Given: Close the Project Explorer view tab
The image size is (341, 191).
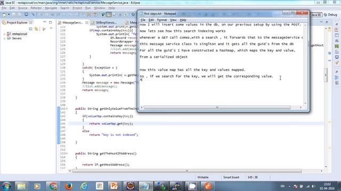Looking at the screenshot, I should tap(31, 22).
